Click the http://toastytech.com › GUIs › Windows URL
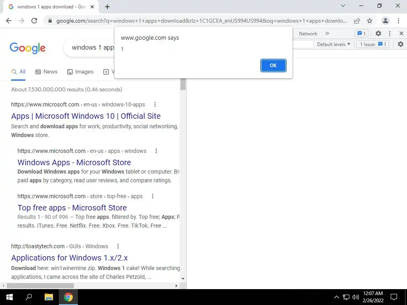The height and width of the screenshot is (305, 407). 60,246
